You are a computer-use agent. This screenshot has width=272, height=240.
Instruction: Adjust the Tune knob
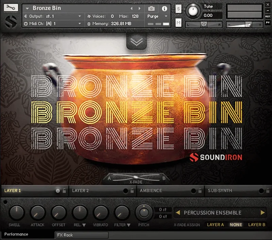coord(193,11)
